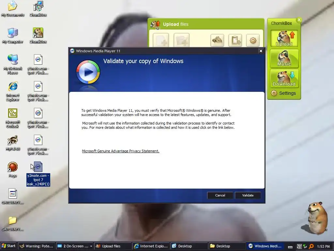
Task: Close the Windows Media Player 11 dialog
Action: point(261,51)
